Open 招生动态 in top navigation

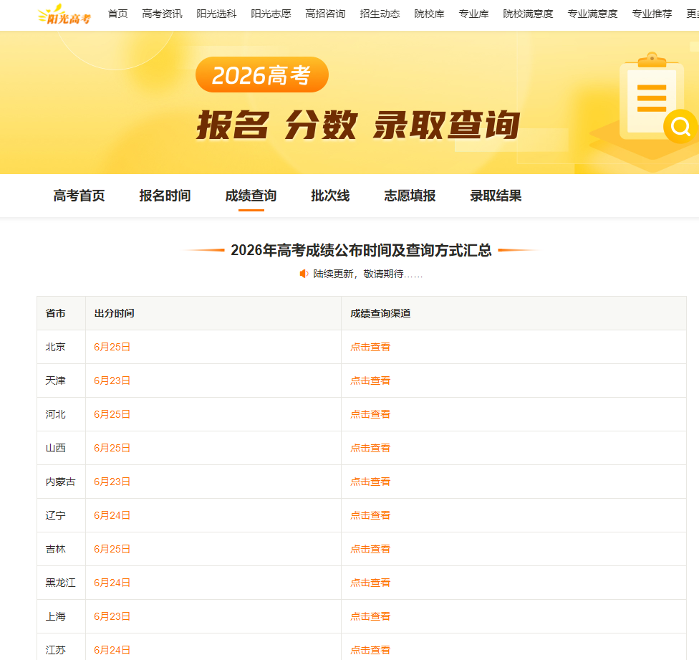pos(380,14)
